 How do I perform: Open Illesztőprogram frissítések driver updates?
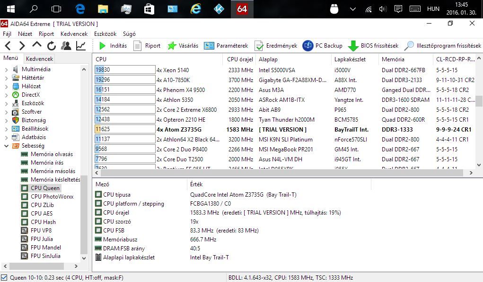point(443,46)
